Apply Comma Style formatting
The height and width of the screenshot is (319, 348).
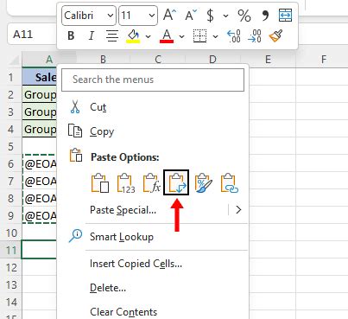(x=265, y=16)
